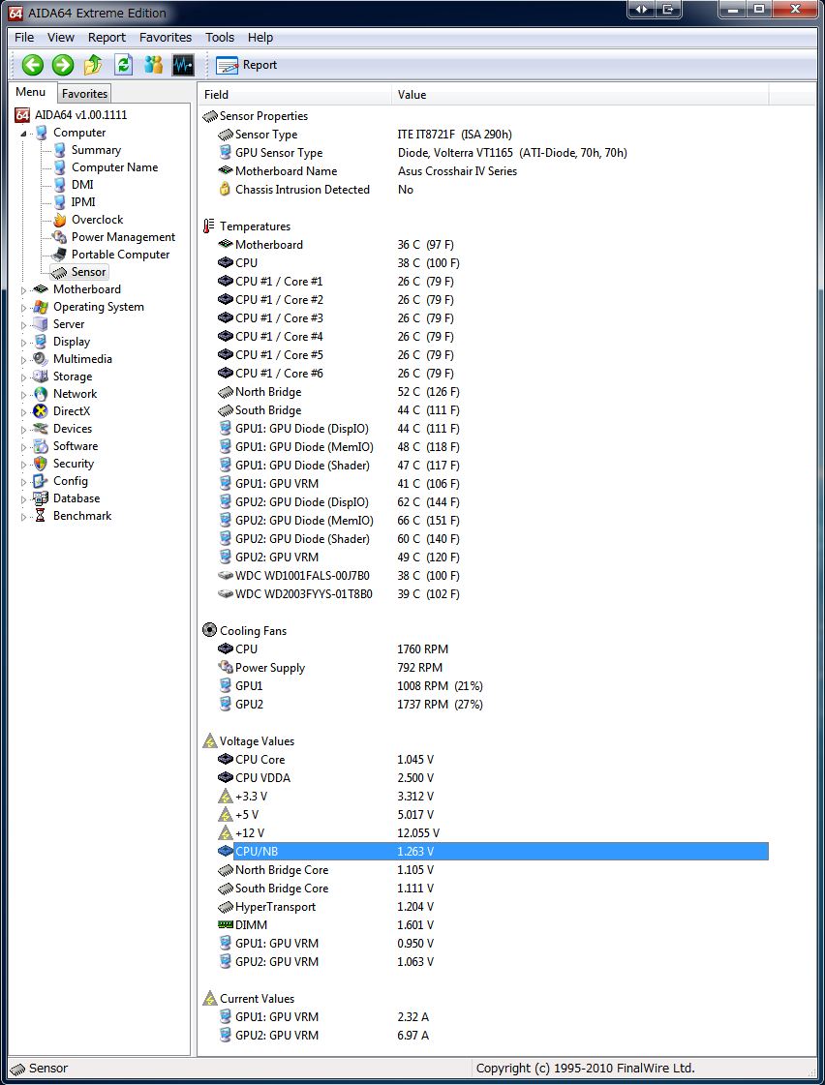Open the Manage Users toolbar icon
825x1085 pixels.
click(154, 65)
